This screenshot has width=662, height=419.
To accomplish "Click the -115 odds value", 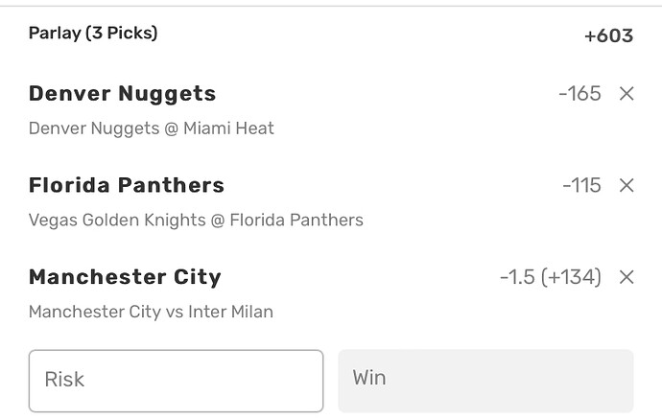I will (581, 185).
